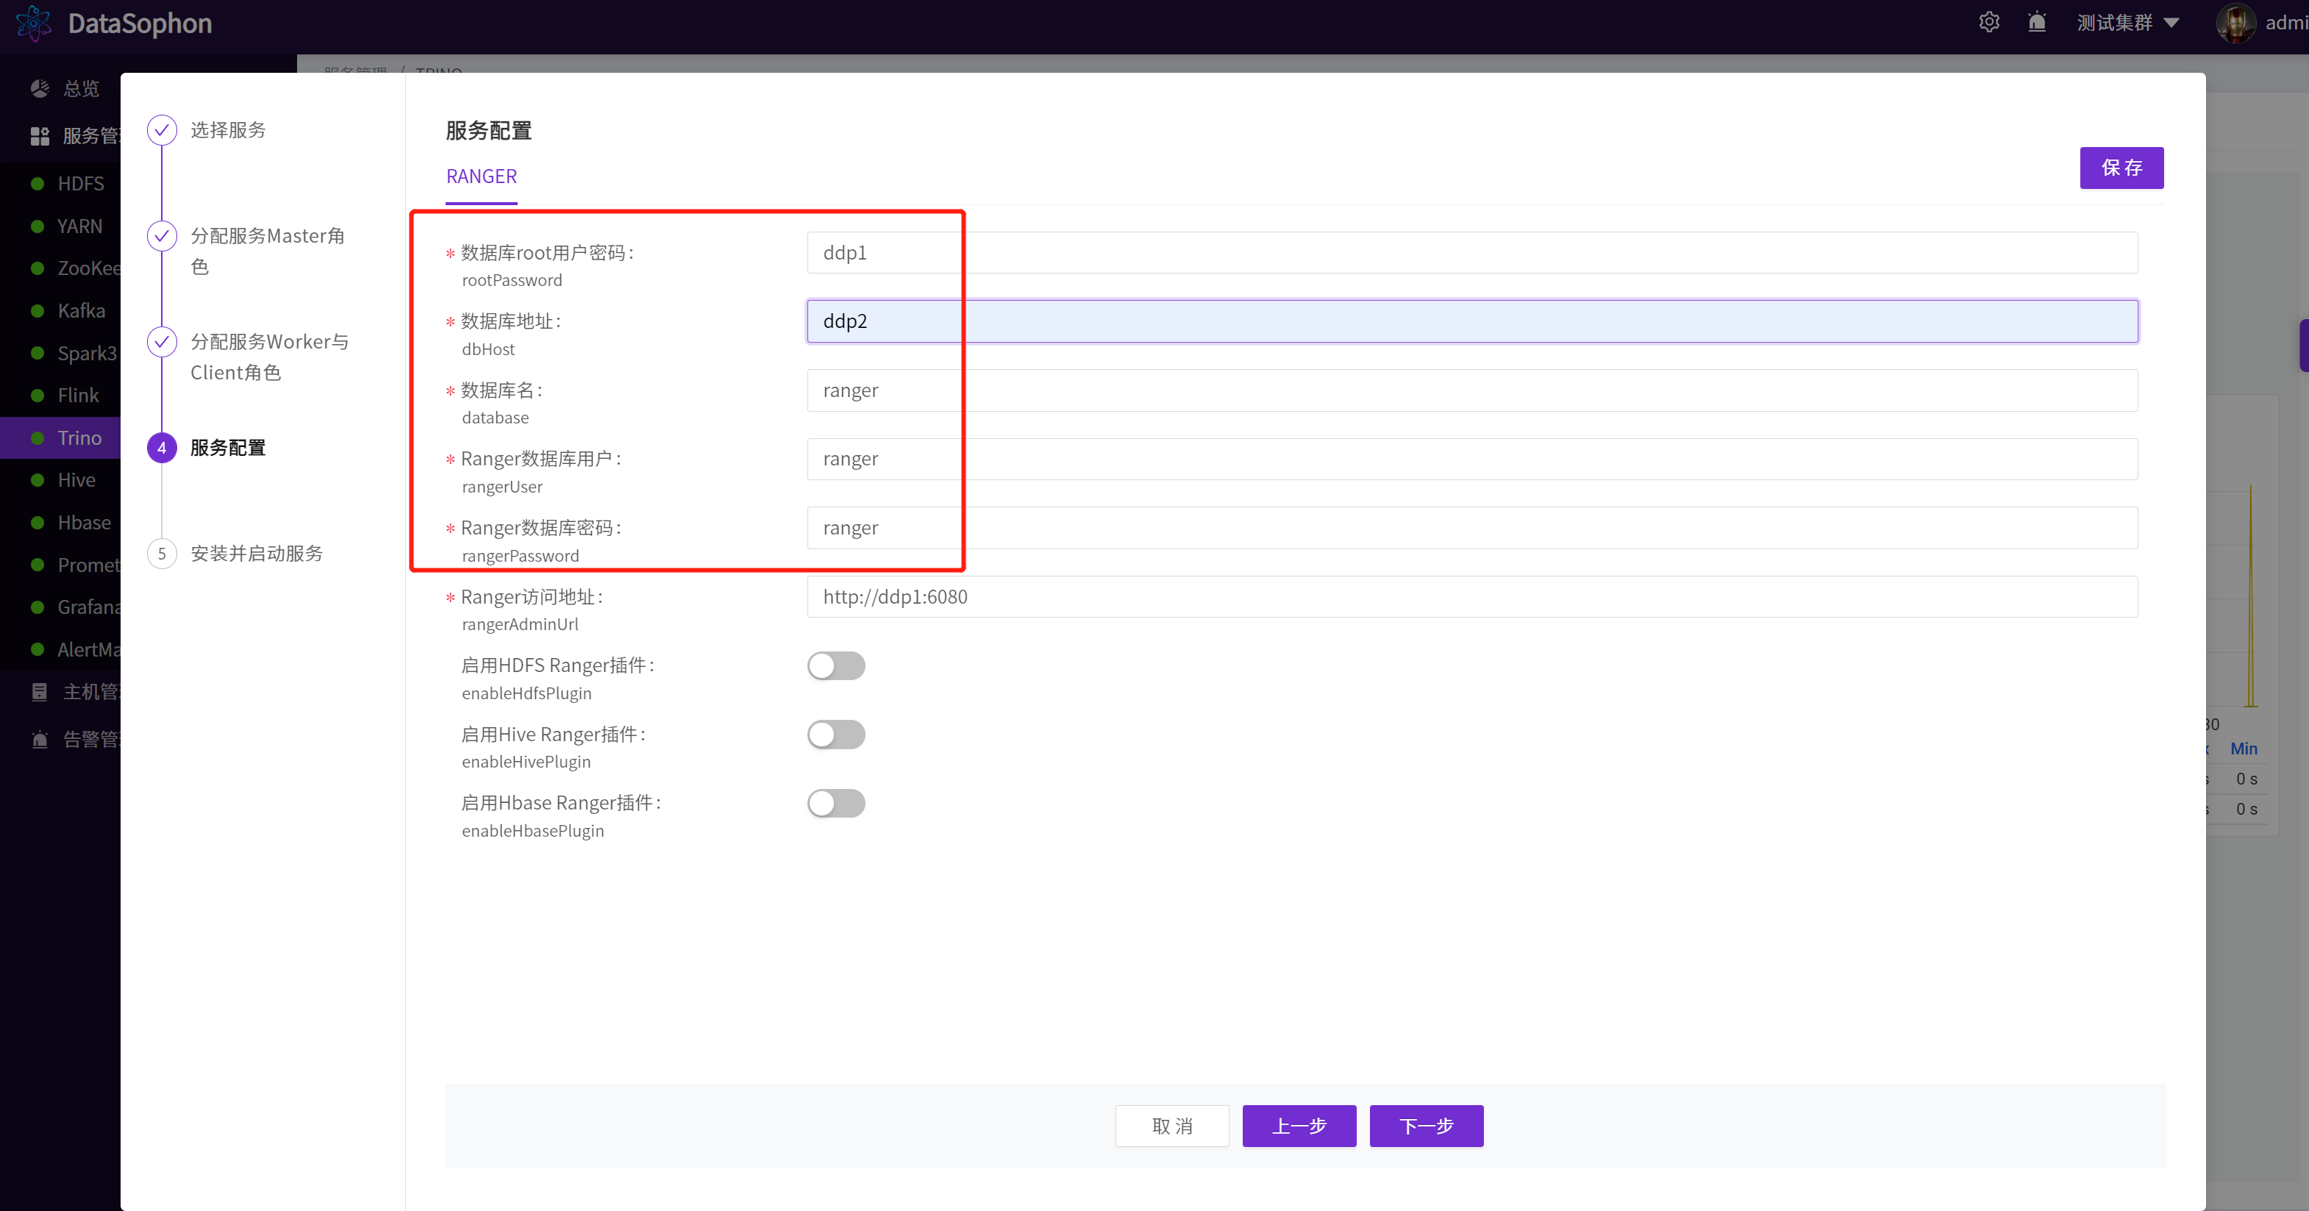The width and height of the screenshot is (2309, 1211).
Task: Focus the rangerPassword input field
Action: click(1472, 528)
